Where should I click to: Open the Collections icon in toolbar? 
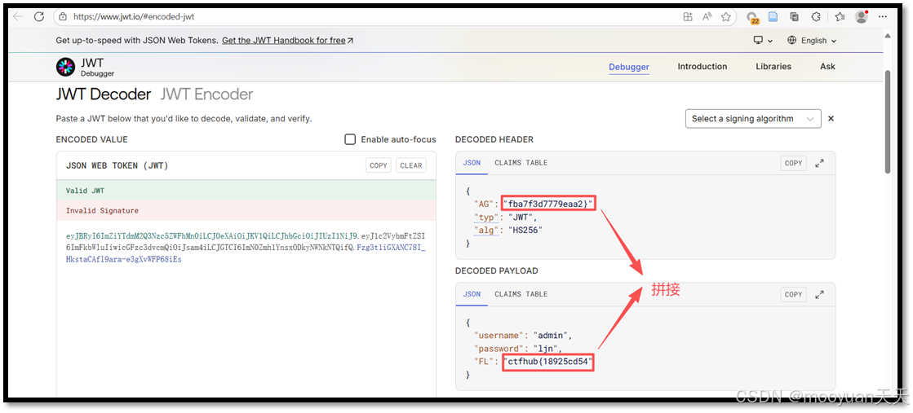point(794,17)
